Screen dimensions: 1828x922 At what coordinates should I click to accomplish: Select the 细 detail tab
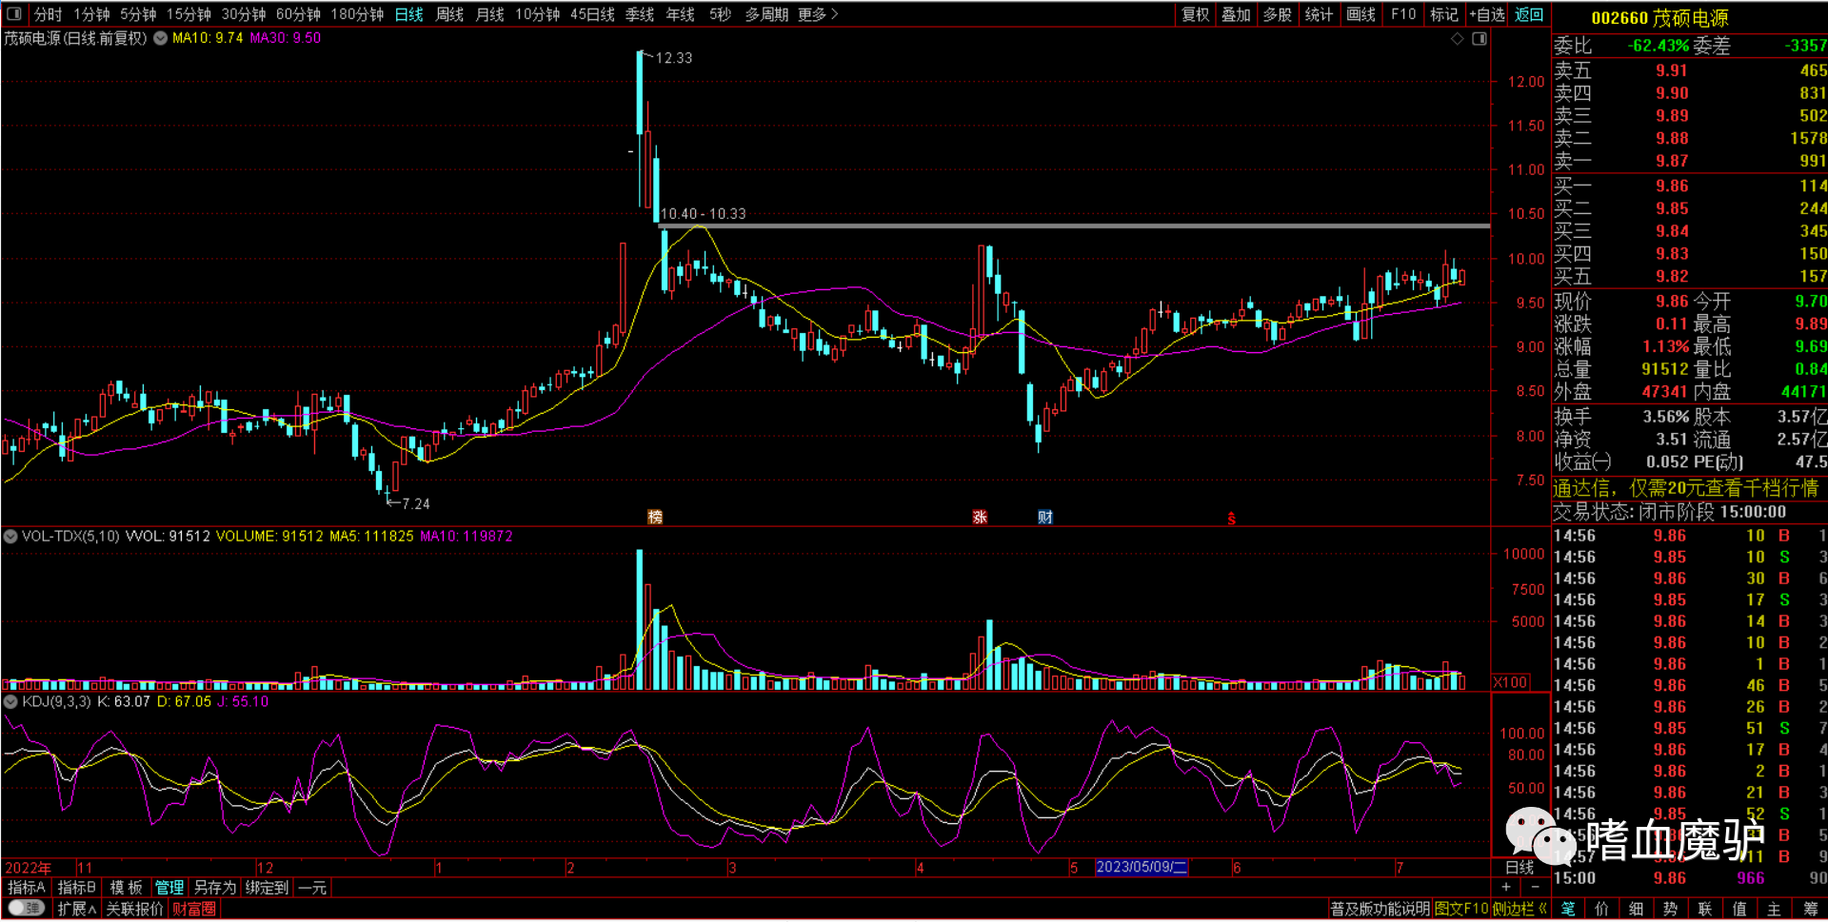click(x=1637, y=909)
